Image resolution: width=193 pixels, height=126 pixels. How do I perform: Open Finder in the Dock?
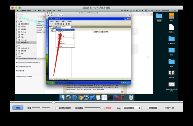click(62, 98)
